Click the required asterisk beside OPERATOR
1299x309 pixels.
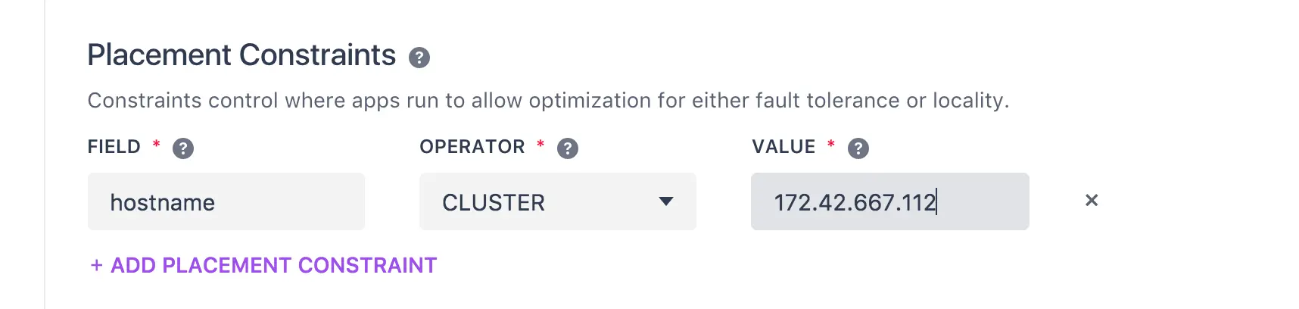tap(540, 143)
